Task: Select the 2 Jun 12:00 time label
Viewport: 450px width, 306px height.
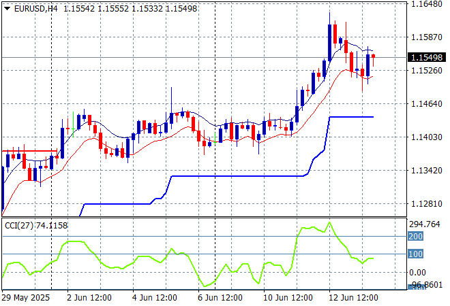Action: coord(89,298)
